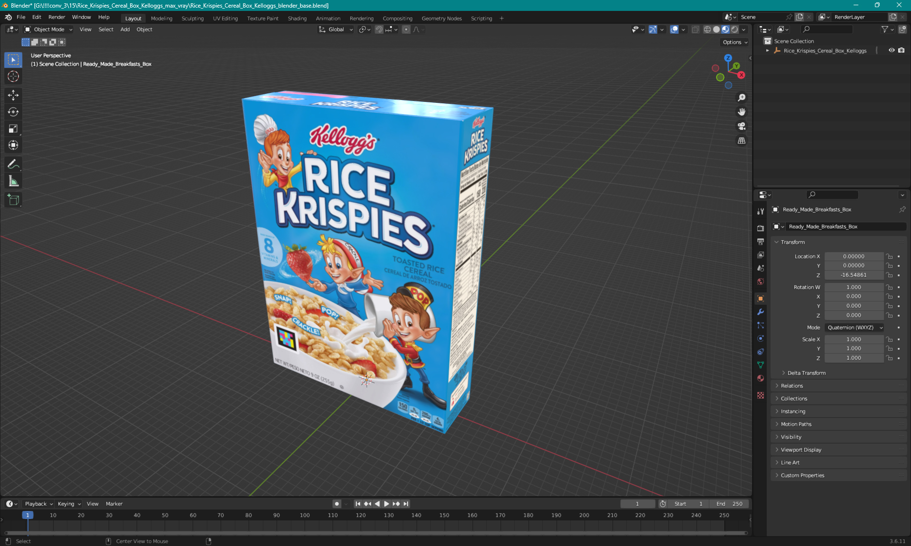The width and height of the screenshot is (911, 546).
Task: Open the Options dropdown in viewport
Action: tap(735, 42)
